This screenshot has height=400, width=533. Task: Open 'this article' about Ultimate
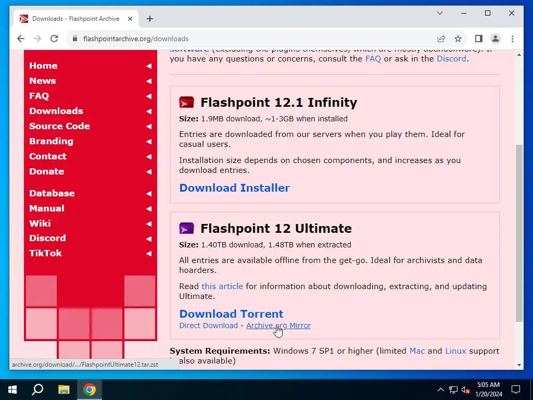coord(222,286)
